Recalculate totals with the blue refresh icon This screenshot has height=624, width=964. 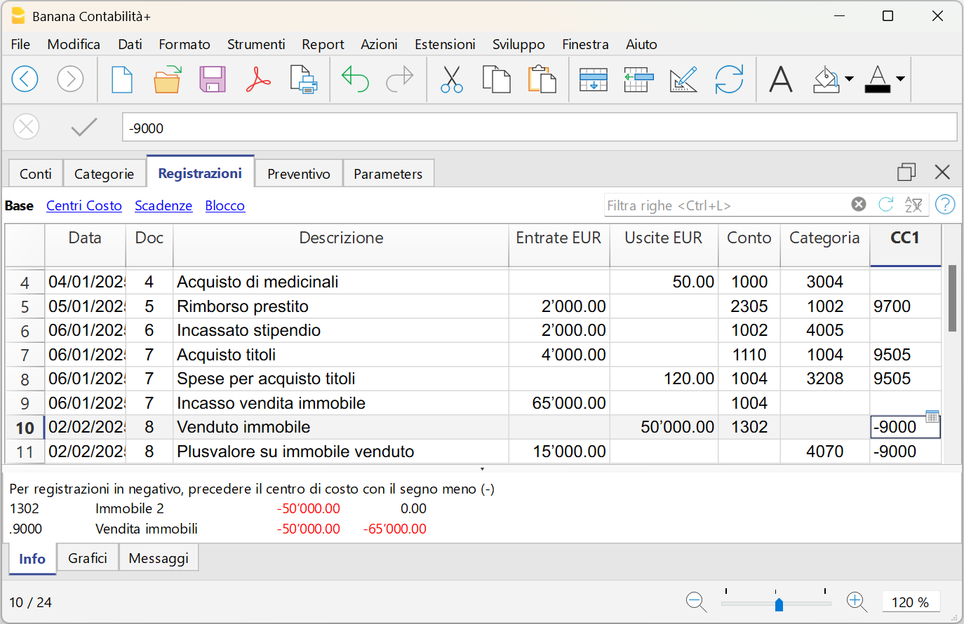[729, 79]
